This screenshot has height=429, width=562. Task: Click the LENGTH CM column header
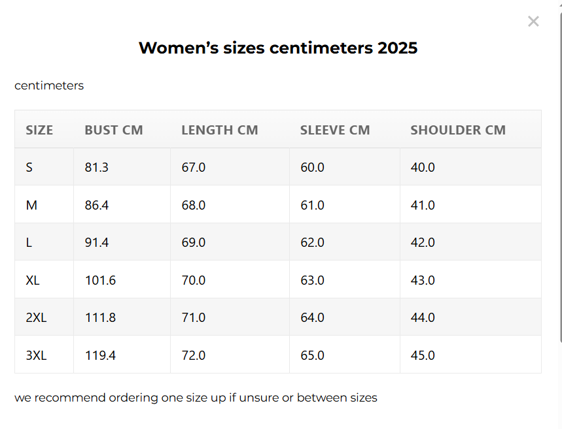pos(220,130)
